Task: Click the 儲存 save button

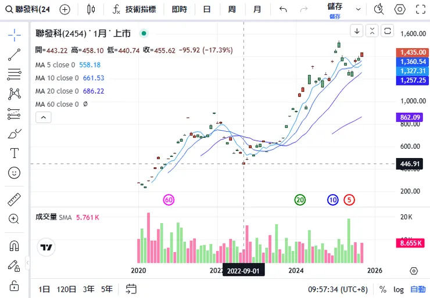Action: tap(335, 10)
